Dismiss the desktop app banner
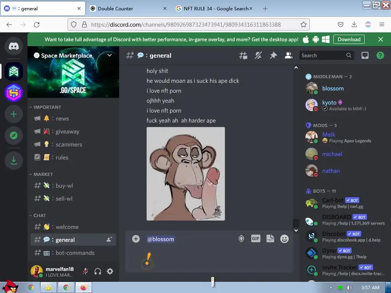The image size is (391, 293). [x=381, y=39]
